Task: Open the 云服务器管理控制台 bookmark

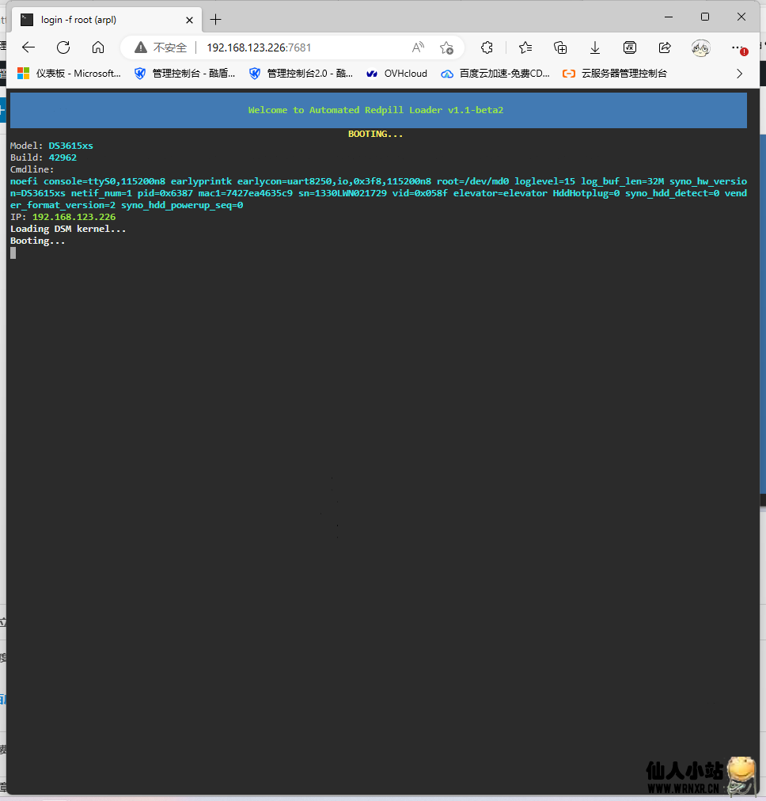Action: (x=615, y=74)
